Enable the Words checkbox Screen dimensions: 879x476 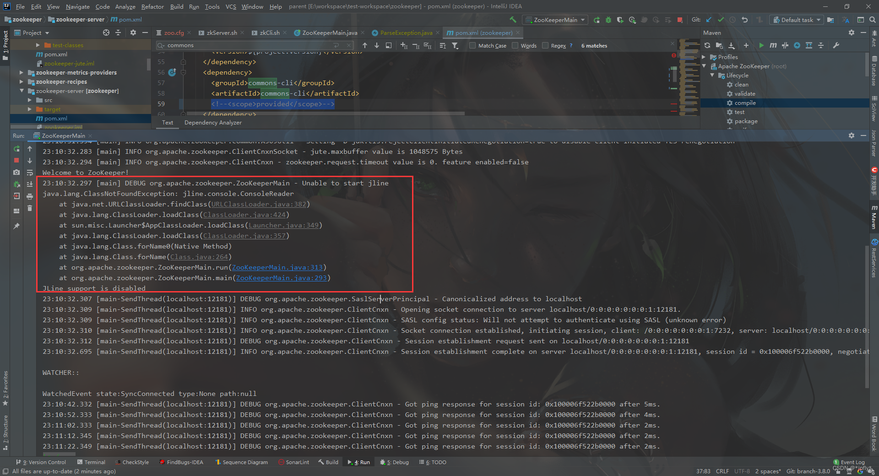[x=515, y=45]
